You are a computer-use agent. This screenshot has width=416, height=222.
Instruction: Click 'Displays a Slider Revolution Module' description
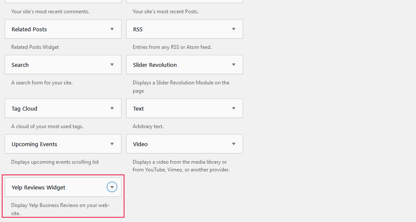pyautogui.click(x=181, y=87)
